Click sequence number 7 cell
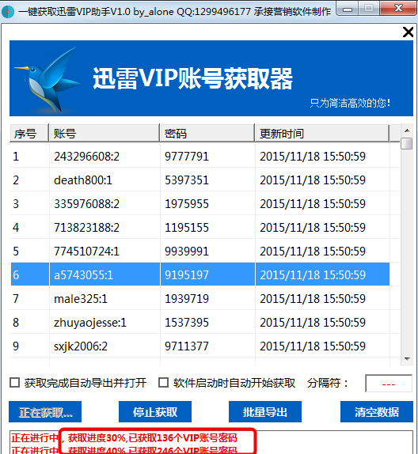418x454 pixels. click(16, 299)
